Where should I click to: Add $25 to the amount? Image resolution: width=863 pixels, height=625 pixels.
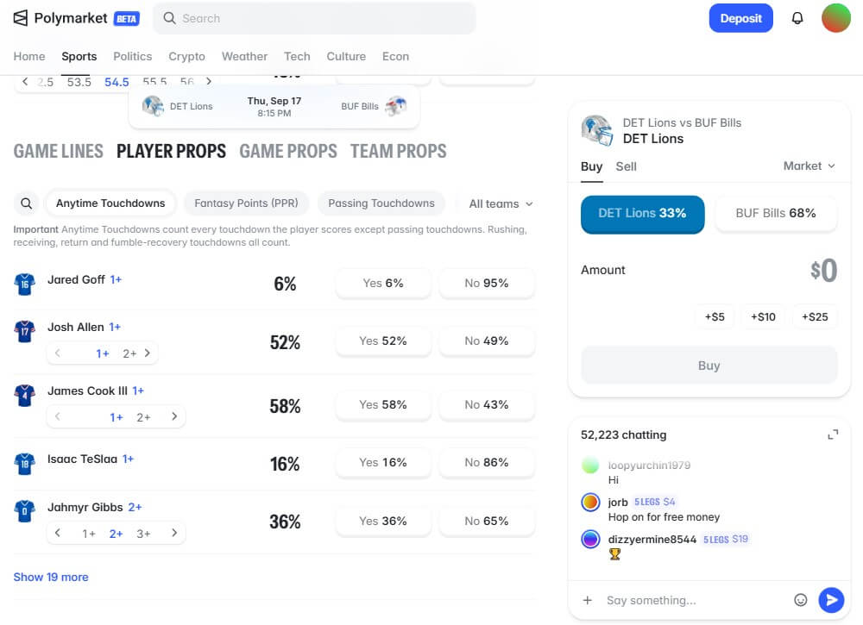coord(815,316)
